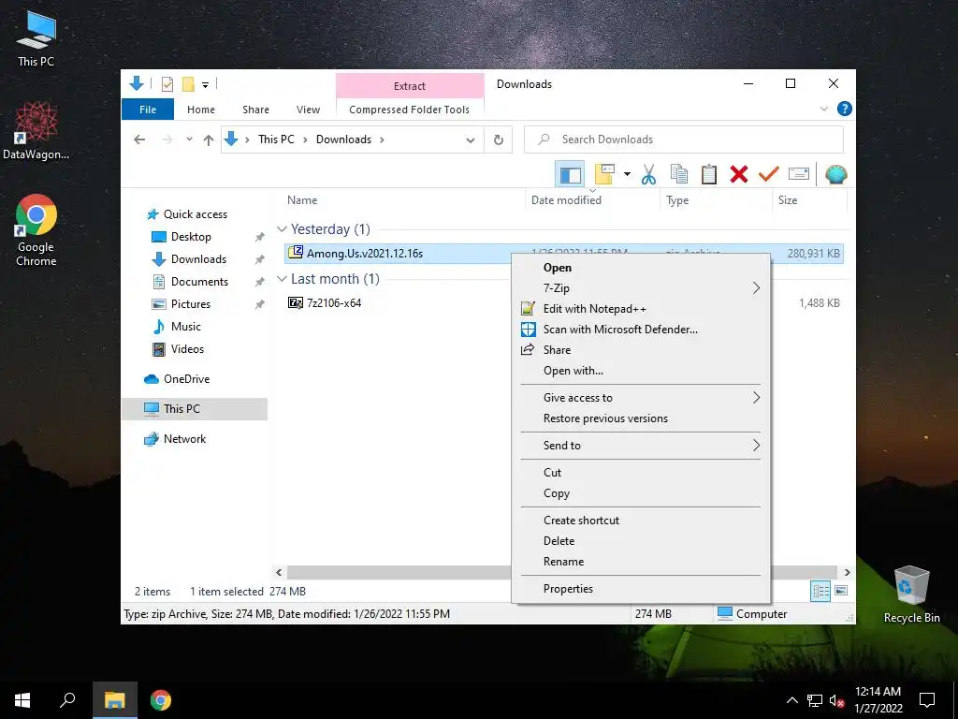The height and width of the screenshot is (719, 958).
Task: Select Music in navigation pane
Action: point(186,327)
